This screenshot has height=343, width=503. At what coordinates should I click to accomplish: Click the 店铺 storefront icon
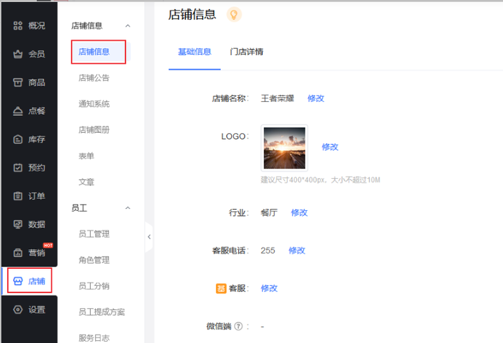pos(18,282)
